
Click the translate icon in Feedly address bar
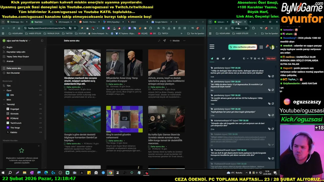tap(70, 28)
